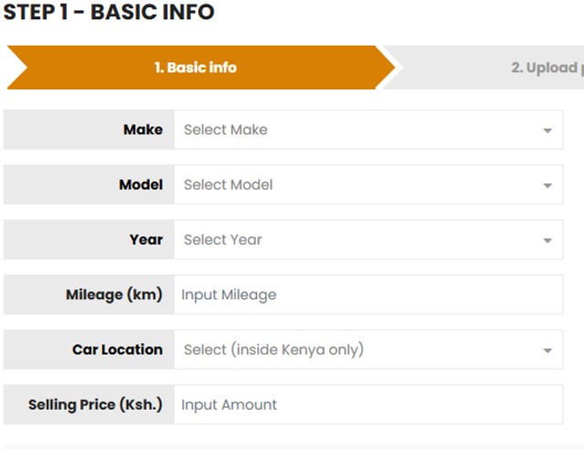Viewport: 584px width, 449px height.
Task: Click the 'Model' field label
Action: click(x=141, y=184)
